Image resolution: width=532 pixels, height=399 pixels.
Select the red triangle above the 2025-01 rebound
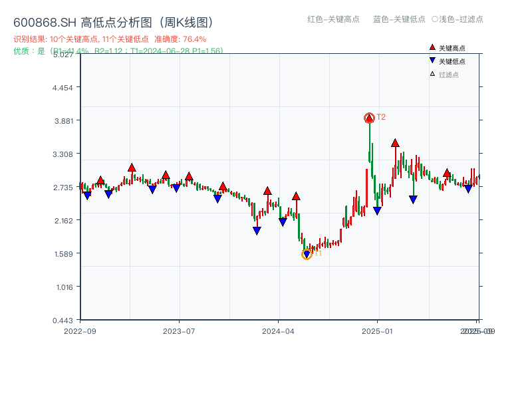click(x=396, y=142)
